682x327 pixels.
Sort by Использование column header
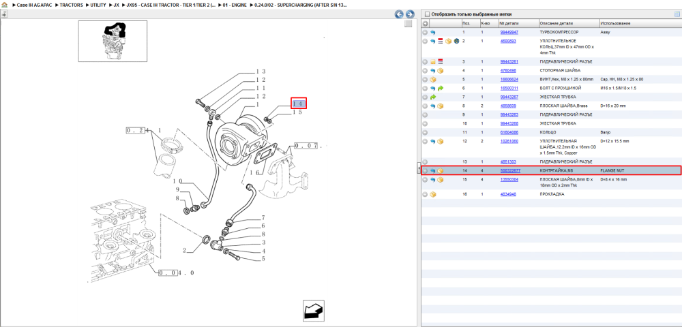[640, 23]
